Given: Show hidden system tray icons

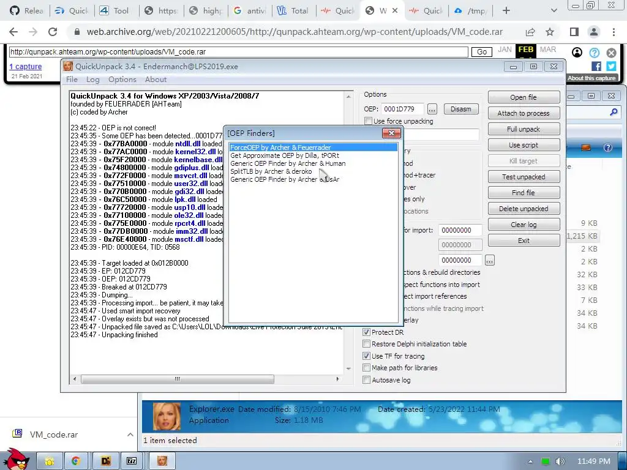Looking at the screenshot, I should tap(530, 461).
